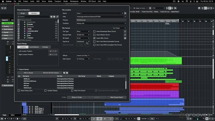Open the Bit Depth dropdown
Image resolution: width=215 pixels, height=121 pixels.
click(x=83, y=38)
